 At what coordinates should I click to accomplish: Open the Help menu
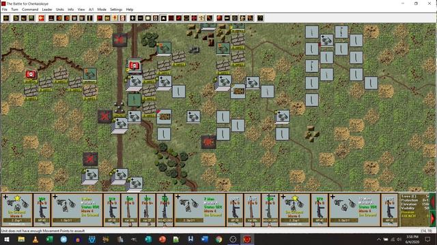tap(130, 10)
